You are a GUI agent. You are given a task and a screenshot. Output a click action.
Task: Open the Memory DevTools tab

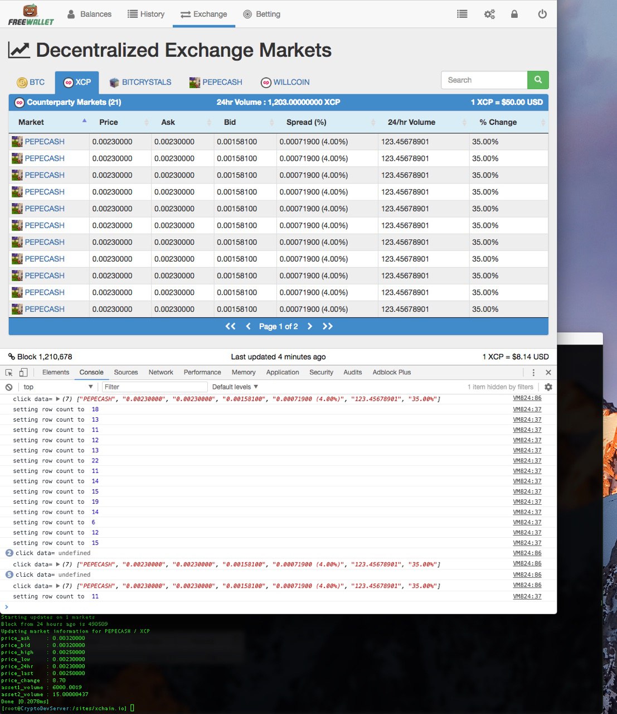pyautogui.click(x=244, y=372)
